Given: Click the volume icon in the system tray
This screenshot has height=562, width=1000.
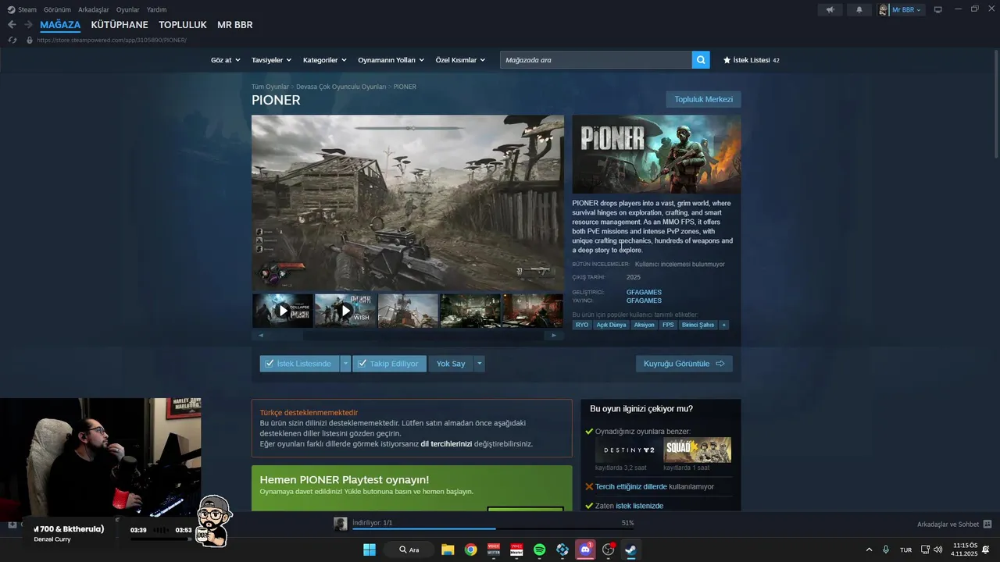Looking at the screenshot, I should coord(937,550).
